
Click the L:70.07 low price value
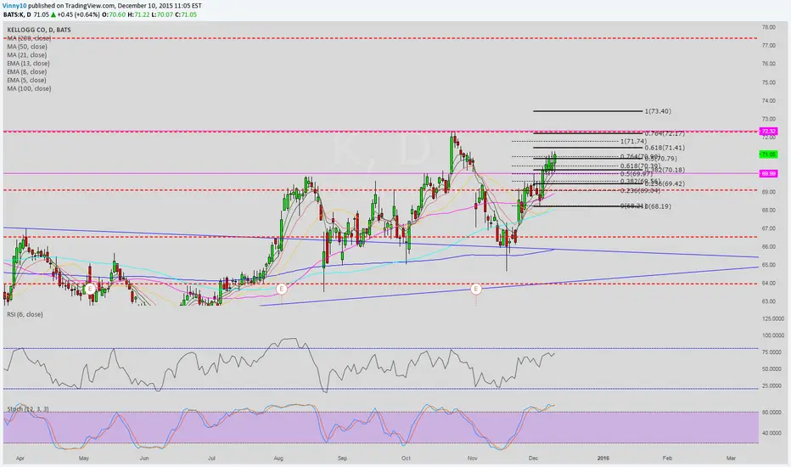click(161, 14)
